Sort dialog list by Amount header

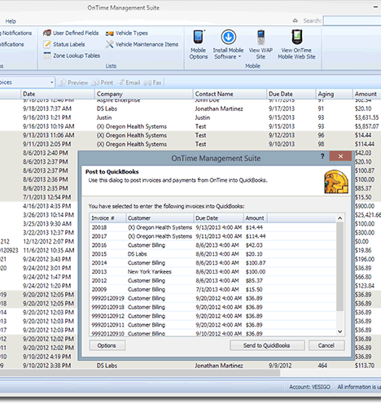tap(256, 218)
